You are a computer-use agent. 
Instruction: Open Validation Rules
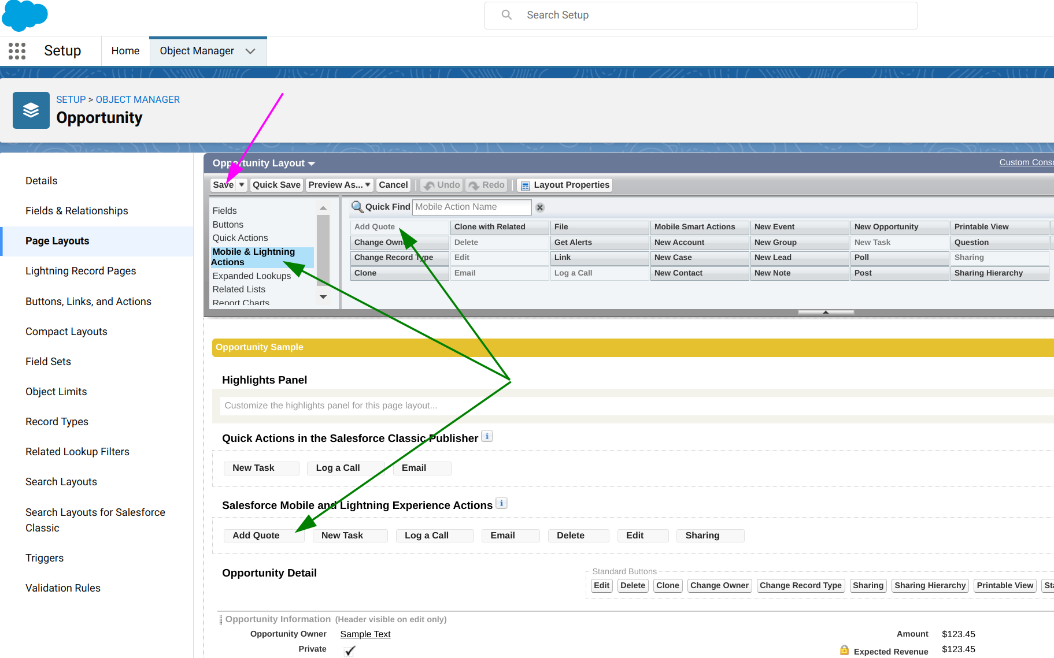click(63, 588)
